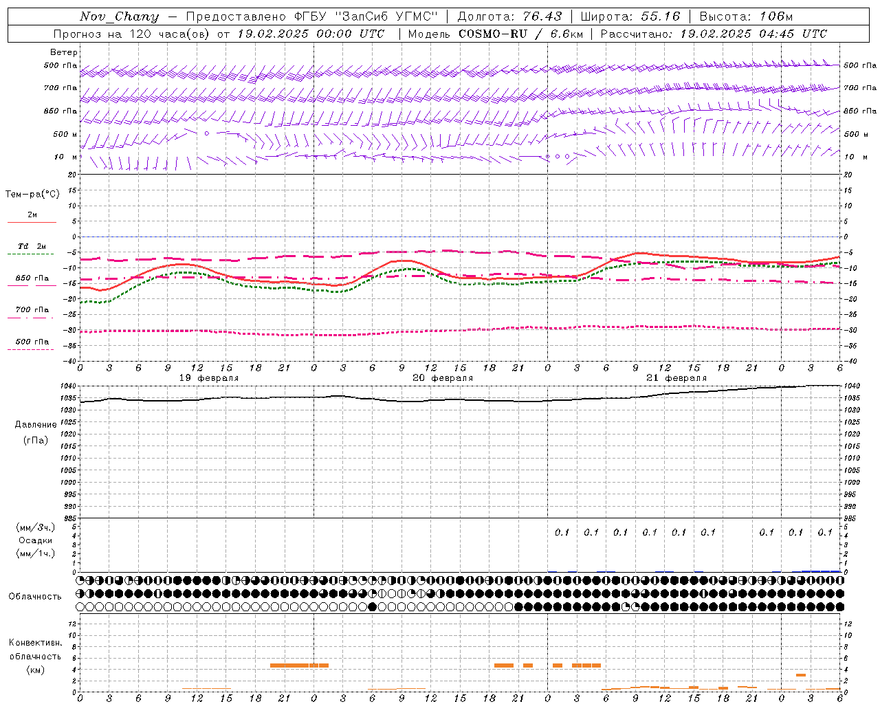Select the latitude text "Широта: 55.16"

click(x=630, y=16)
